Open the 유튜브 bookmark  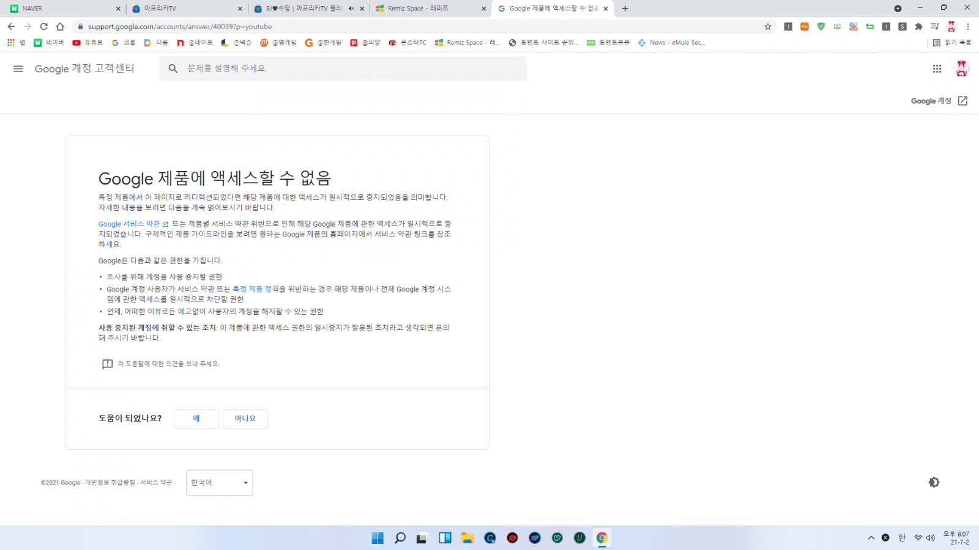click(87, 42)
